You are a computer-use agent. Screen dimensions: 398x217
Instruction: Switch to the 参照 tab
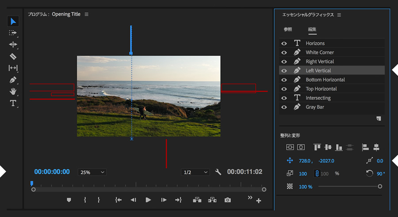(288, 30)
